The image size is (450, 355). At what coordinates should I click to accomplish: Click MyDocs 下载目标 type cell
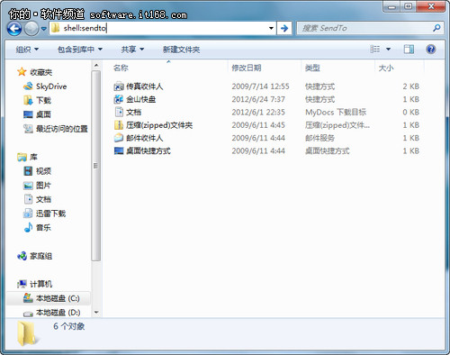[336, 113]
